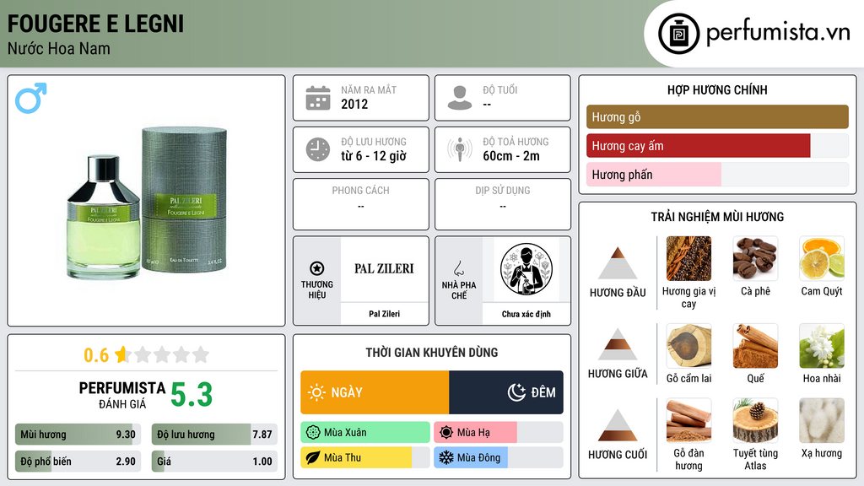
Task: Click the Mùa Đông season bar
Action: (498, 457)
